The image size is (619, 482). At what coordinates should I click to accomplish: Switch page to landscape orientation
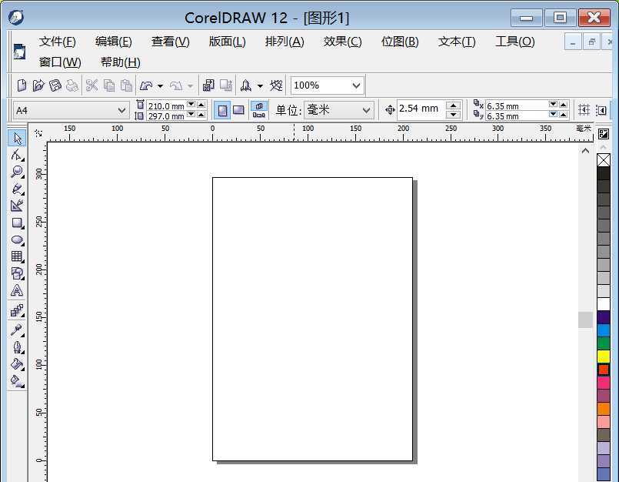pyautogui.click(x=239, y=109)
